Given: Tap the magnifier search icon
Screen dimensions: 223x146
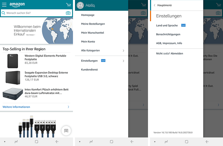Looking at the screenshot, I should (3, 13).
